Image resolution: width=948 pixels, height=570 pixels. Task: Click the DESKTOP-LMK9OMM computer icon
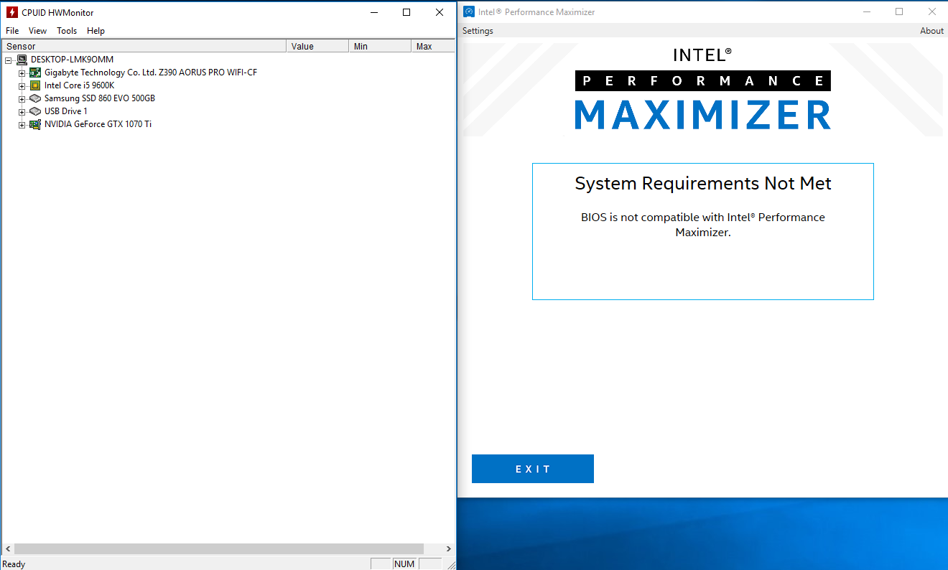point(21,59)
